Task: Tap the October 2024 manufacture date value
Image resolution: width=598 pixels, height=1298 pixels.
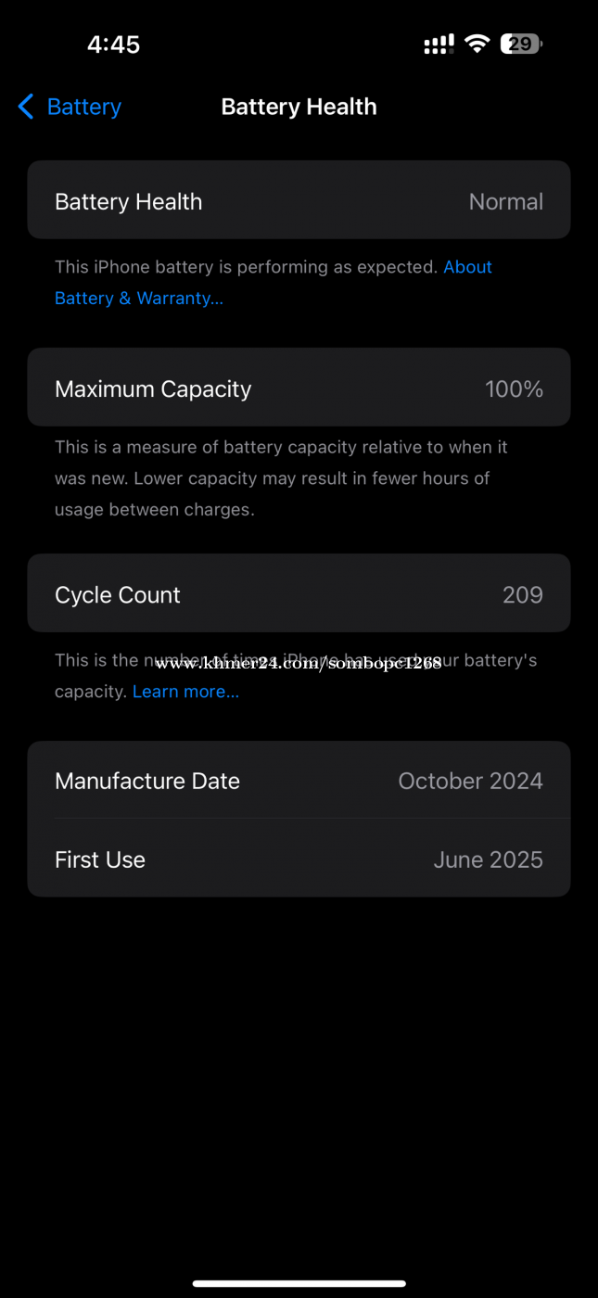Action: tap(470, 781)
